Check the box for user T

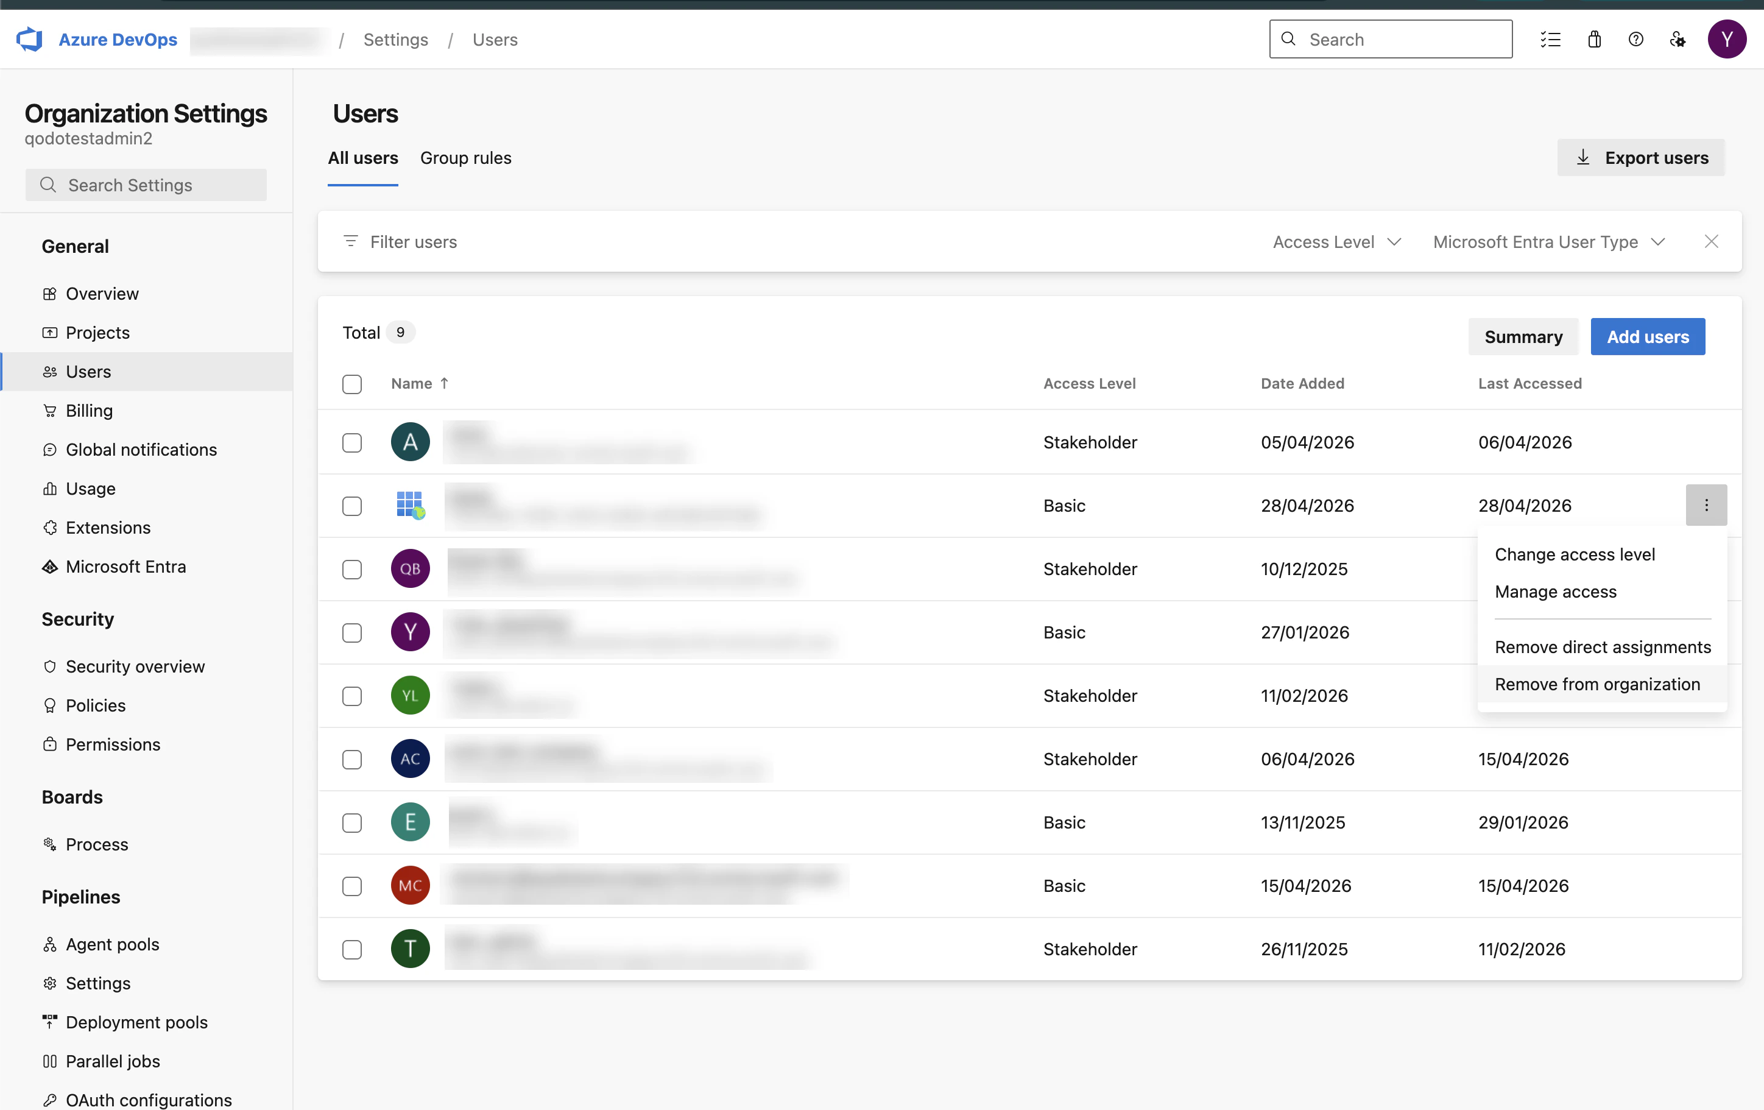point(352,949)
